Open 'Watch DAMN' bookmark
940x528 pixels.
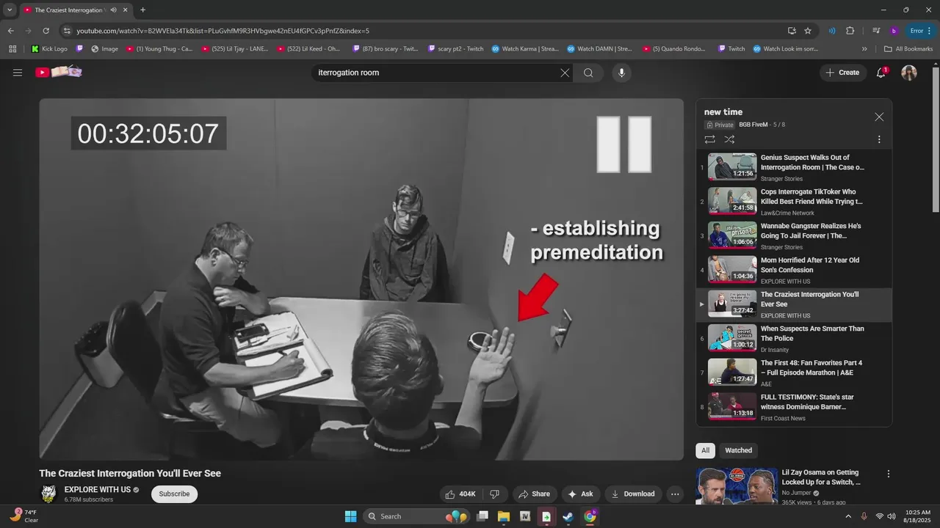point(599,49)
